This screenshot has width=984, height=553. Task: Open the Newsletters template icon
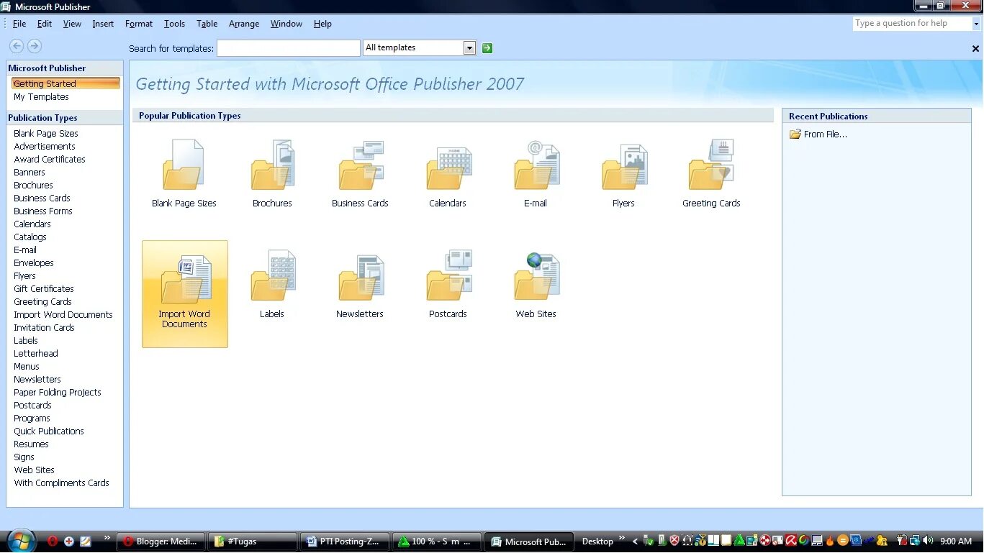point(360,280)
